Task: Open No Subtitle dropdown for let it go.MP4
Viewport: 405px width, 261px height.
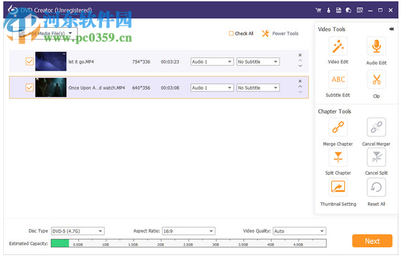Action: point(258,61)
